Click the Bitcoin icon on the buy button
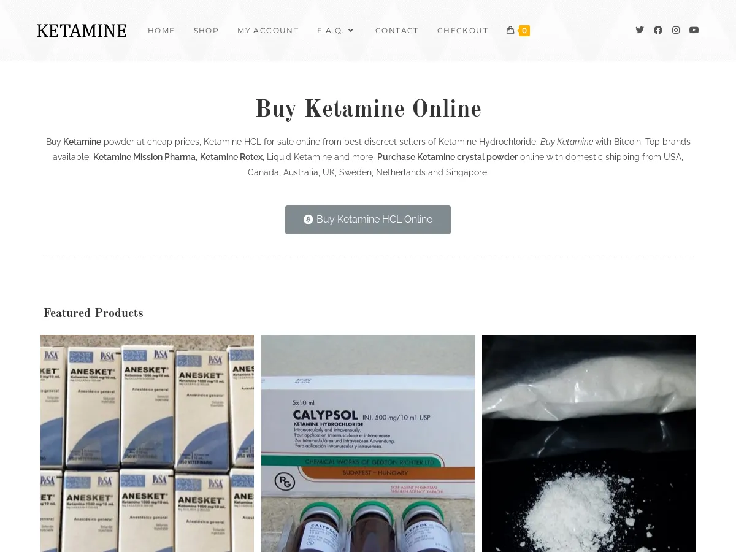This screenshot has width=736, height=552. coord(308,219)
